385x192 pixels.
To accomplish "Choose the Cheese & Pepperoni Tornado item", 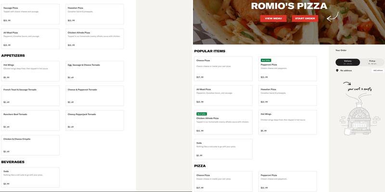I will tap(94, 96).
